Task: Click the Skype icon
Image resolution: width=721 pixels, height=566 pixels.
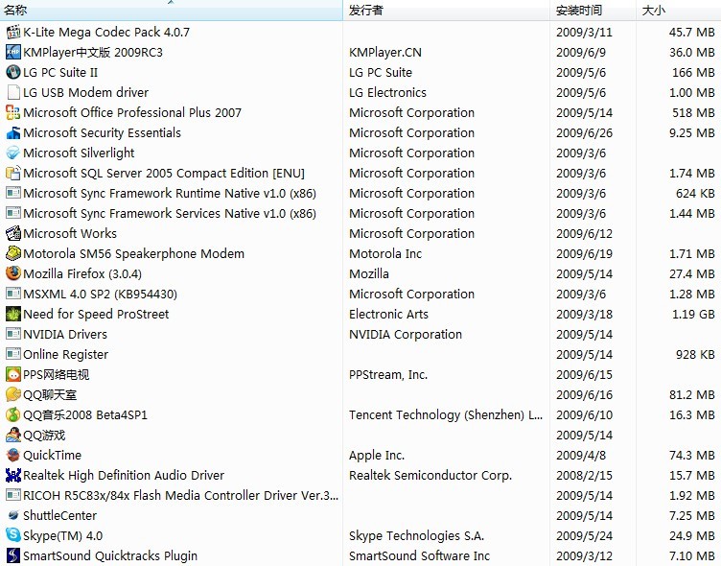Action: point(13,535)
